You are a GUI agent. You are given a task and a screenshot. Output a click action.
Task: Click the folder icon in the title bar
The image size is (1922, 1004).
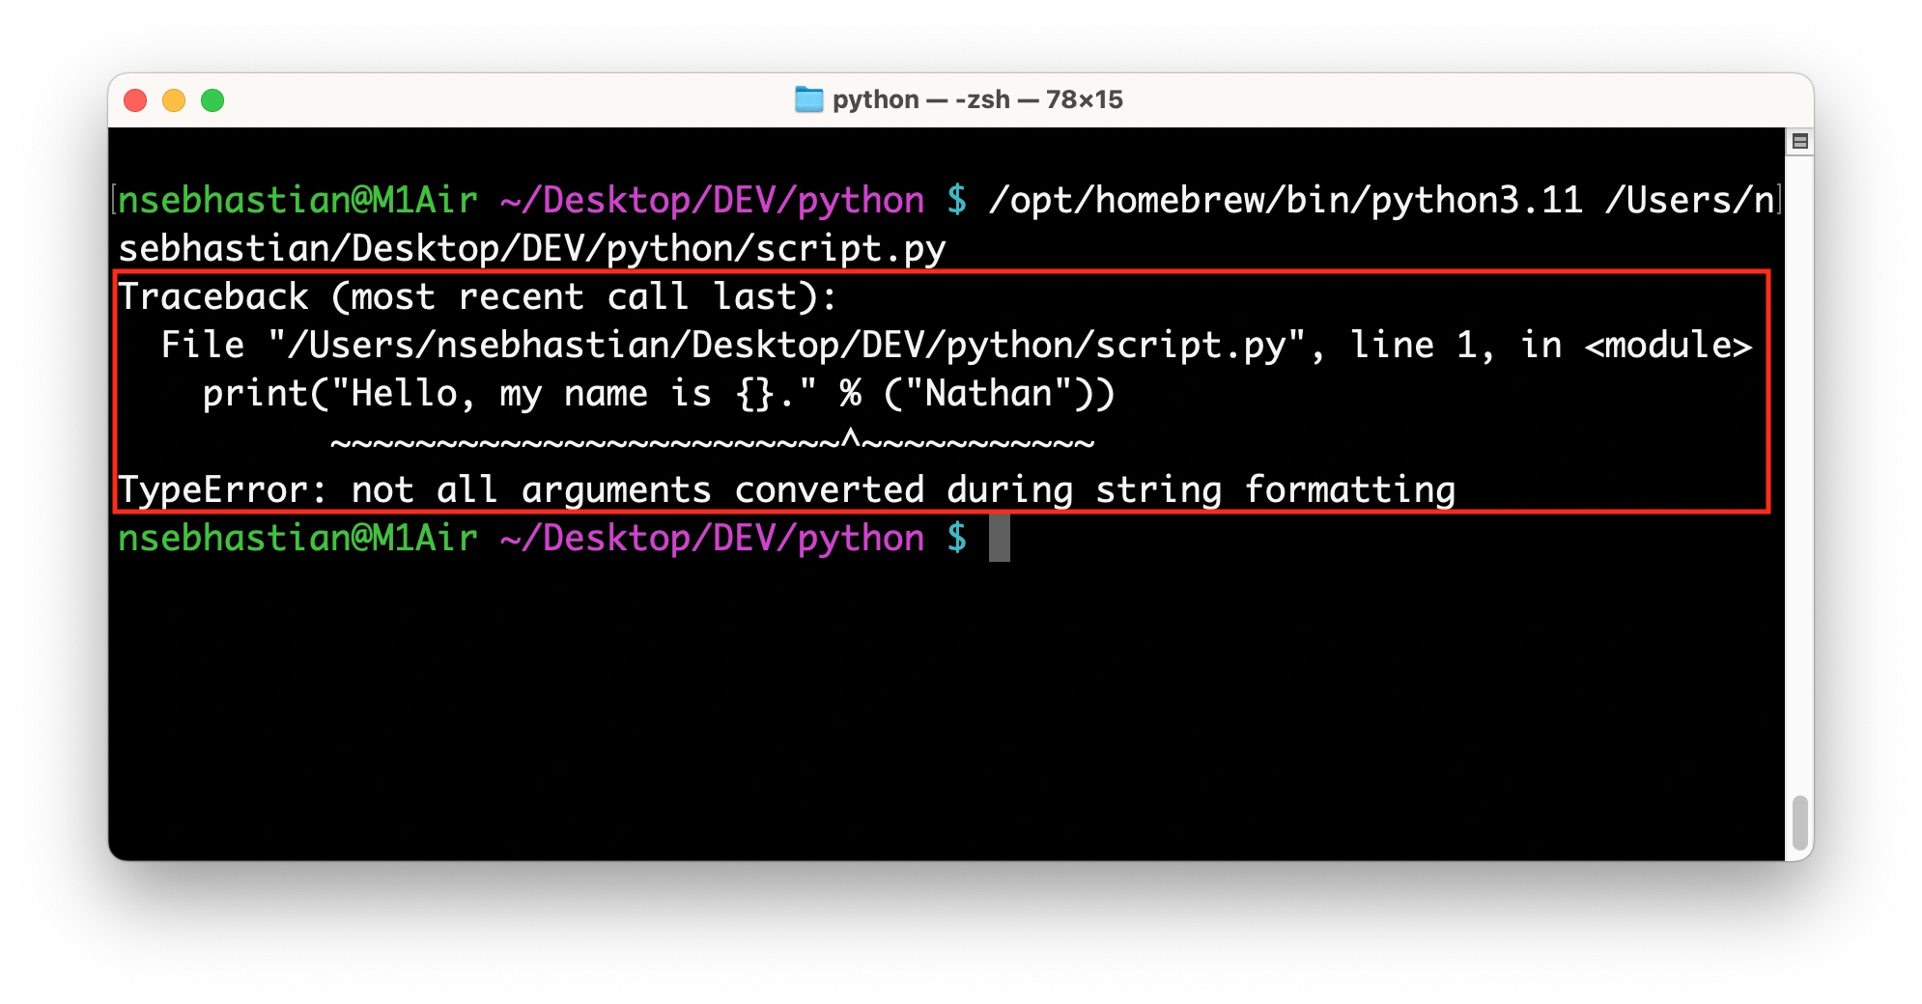(x=808, y=99)
